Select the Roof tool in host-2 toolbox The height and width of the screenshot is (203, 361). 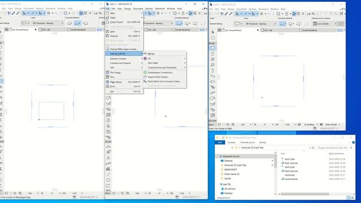tap(213, 99)
